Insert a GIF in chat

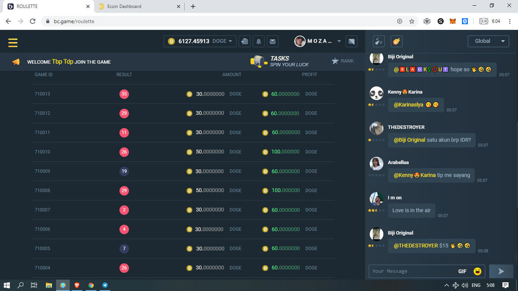point(462,271)
